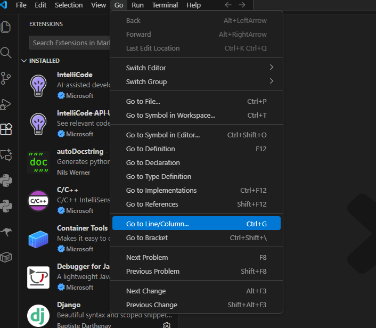
Task: Click the C/C++ extension icon
Action: point(38,201)
